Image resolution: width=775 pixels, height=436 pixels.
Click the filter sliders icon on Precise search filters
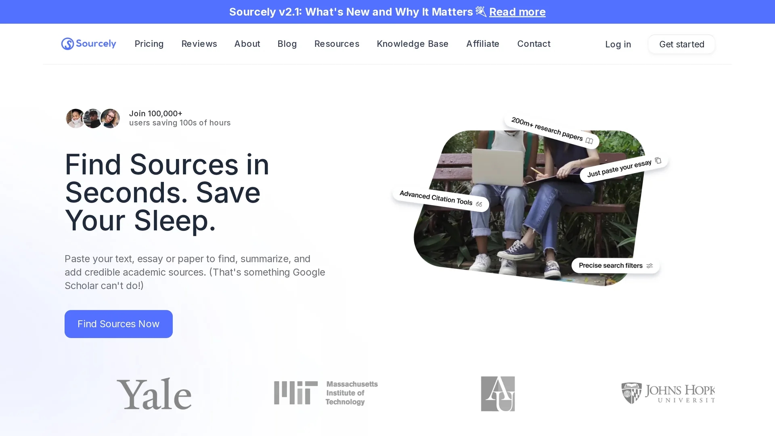(x=649, y=266)
